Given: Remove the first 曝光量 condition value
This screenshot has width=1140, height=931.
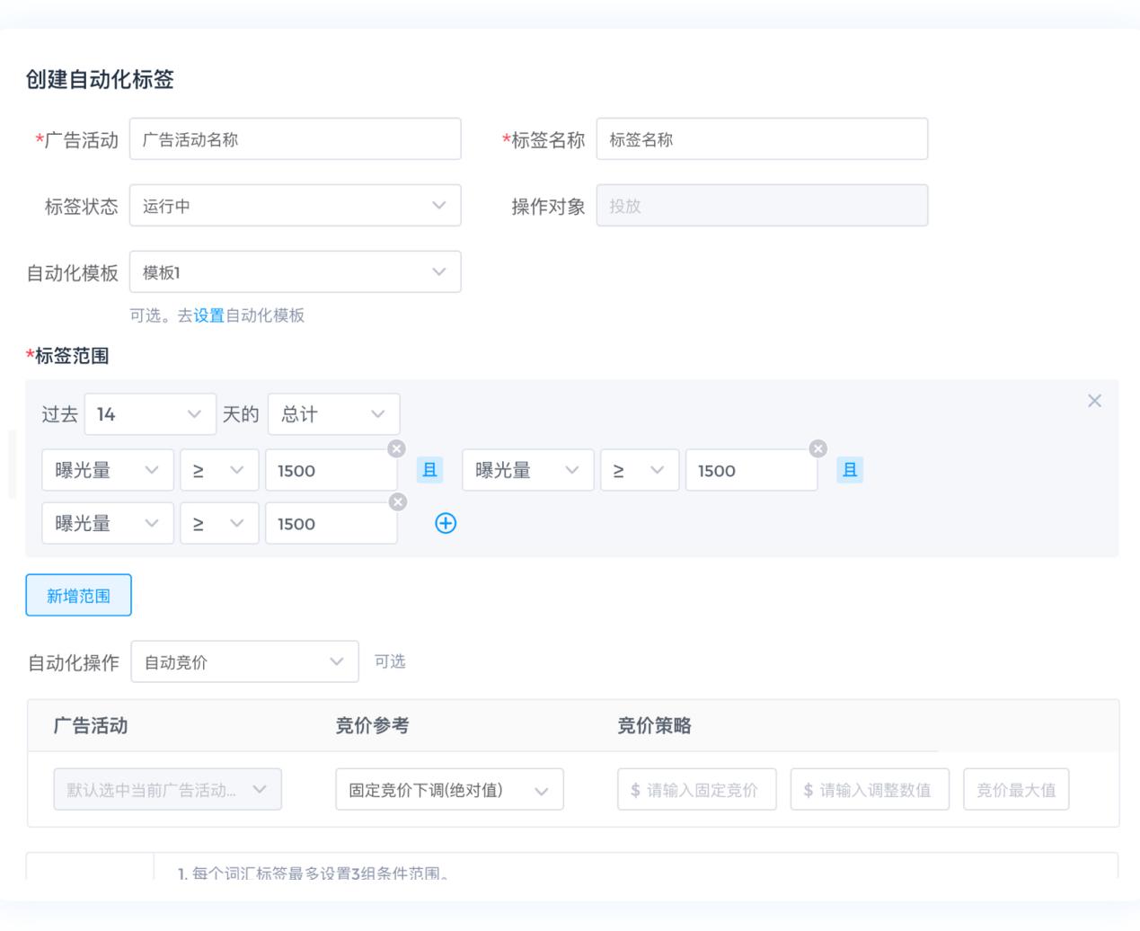Looking at the screenshot, I should 396,448.
